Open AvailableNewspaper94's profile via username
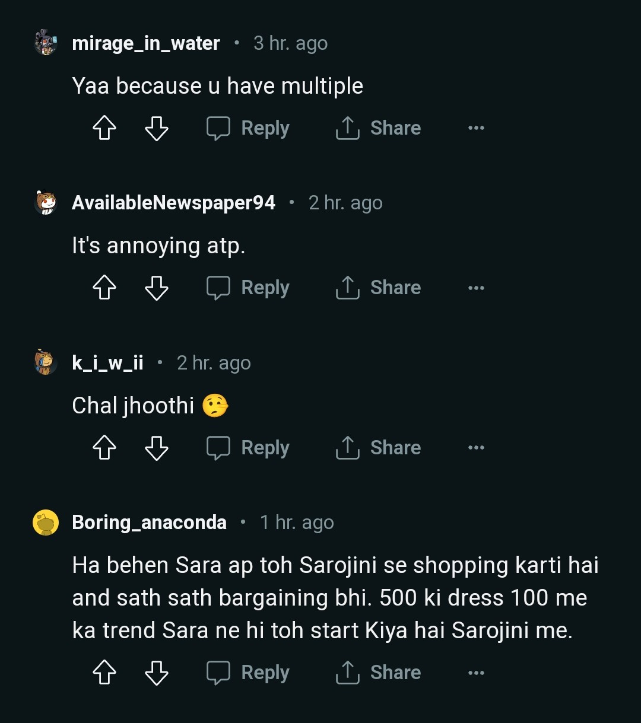The width and height of the screenshot is (641, 723). (x=173, y=203)
